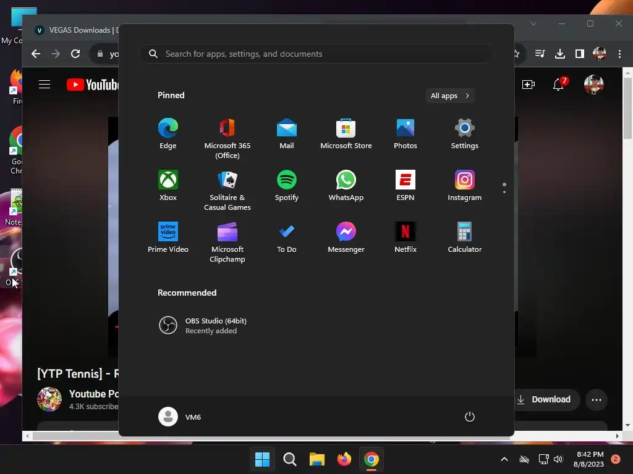Viewport: 633px width, 474px height.
Task: Launch Prime Video app
Action: (168, 238)
